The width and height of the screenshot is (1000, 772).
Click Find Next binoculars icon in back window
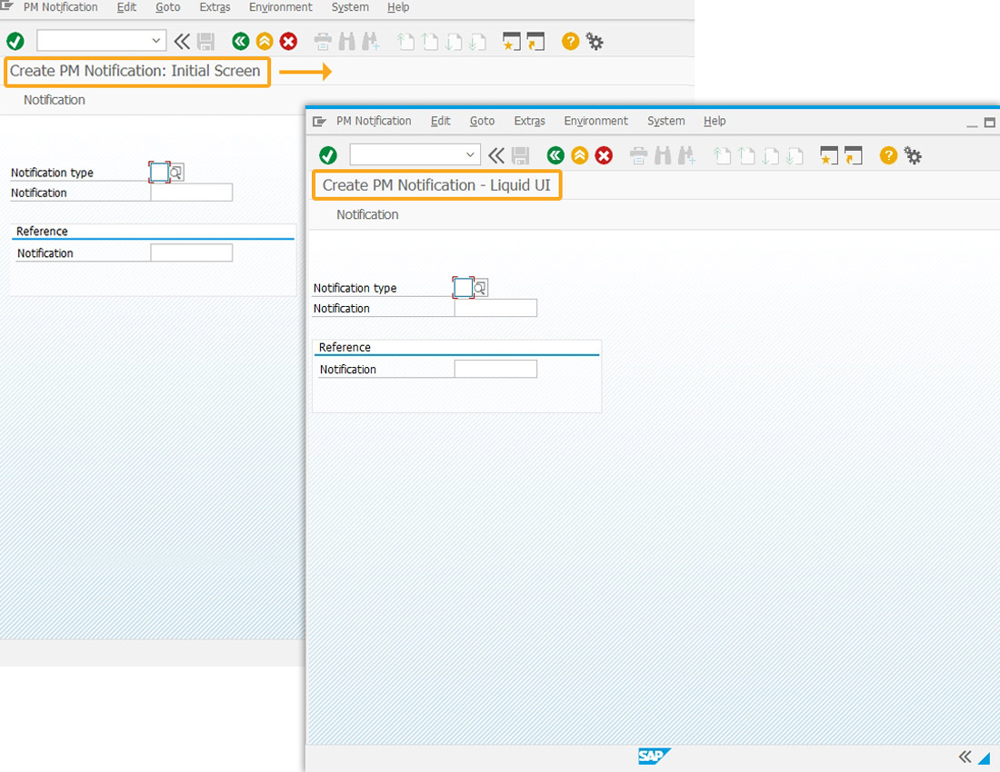click(x=371, y=42)
